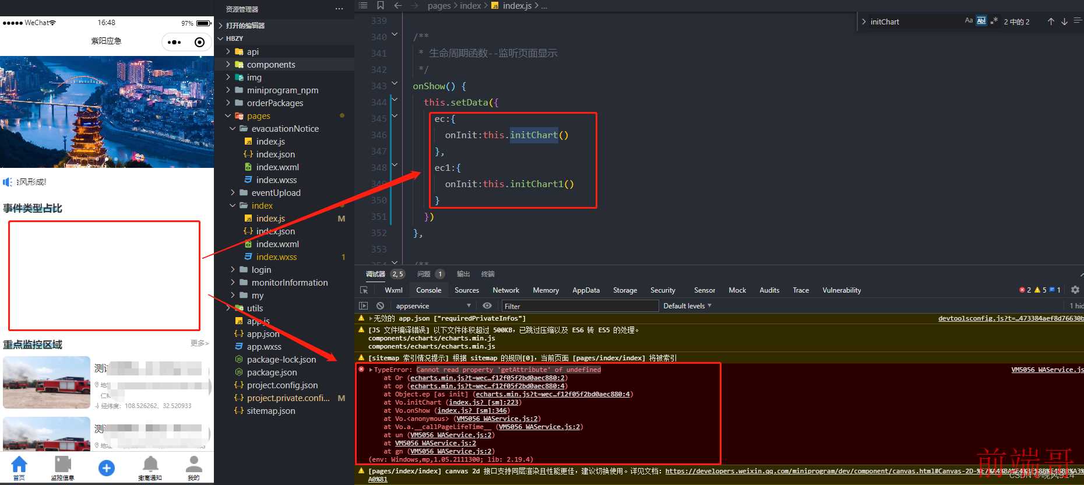
Task: Expand the TypeError stack trace triangle
Action: 371,370
